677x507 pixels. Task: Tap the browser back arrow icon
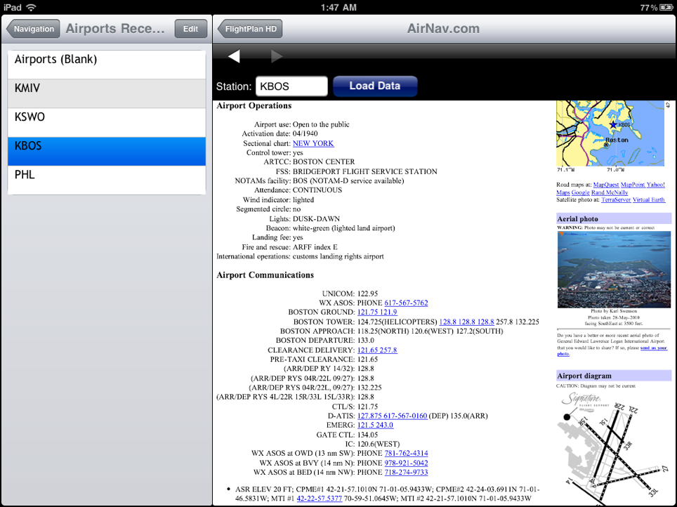(235, 56)
